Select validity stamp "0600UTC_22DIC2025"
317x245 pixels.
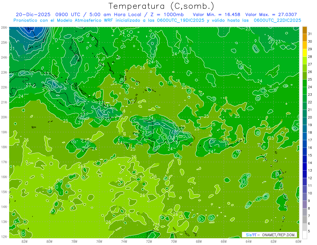tap(277, 20)
